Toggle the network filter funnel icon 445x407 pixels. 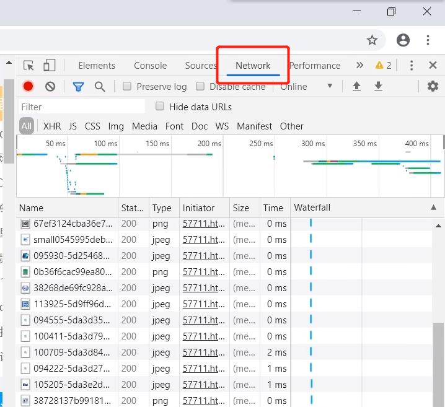point(78,87)
